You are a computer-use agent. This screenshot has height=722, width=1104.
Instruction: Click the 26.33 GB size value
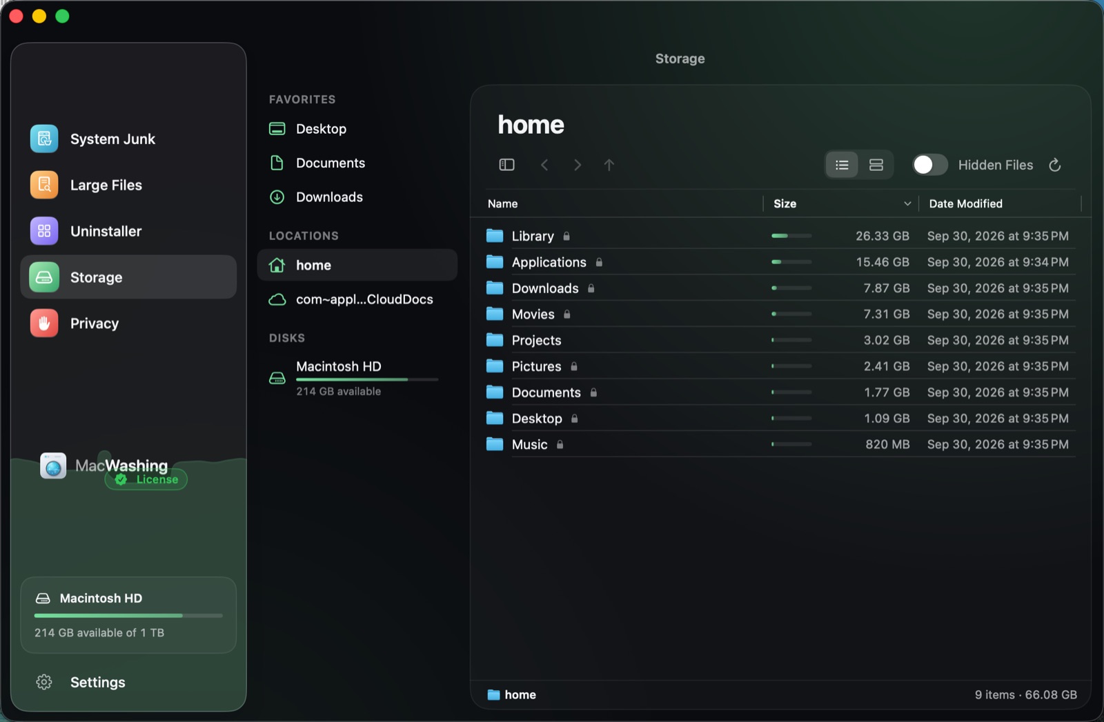(x=883, y=236)
